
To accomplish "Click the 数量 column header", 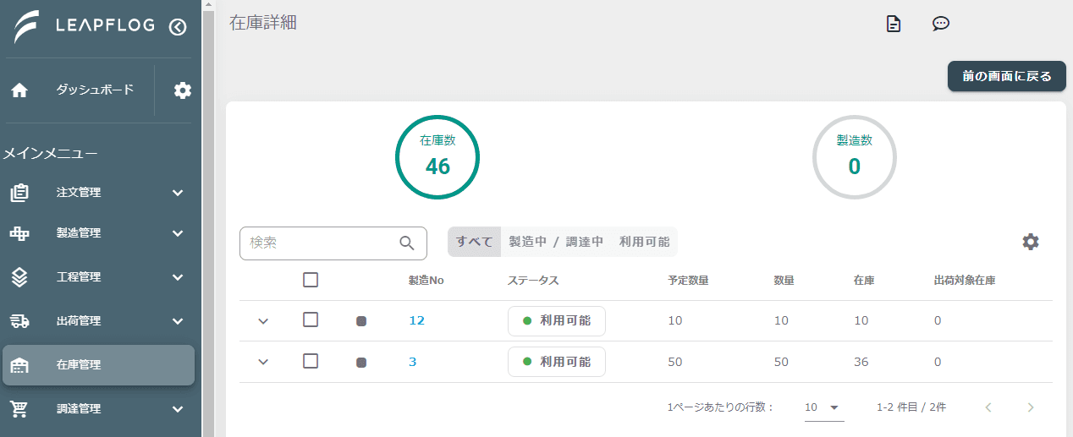I will (x=784, y=280).
